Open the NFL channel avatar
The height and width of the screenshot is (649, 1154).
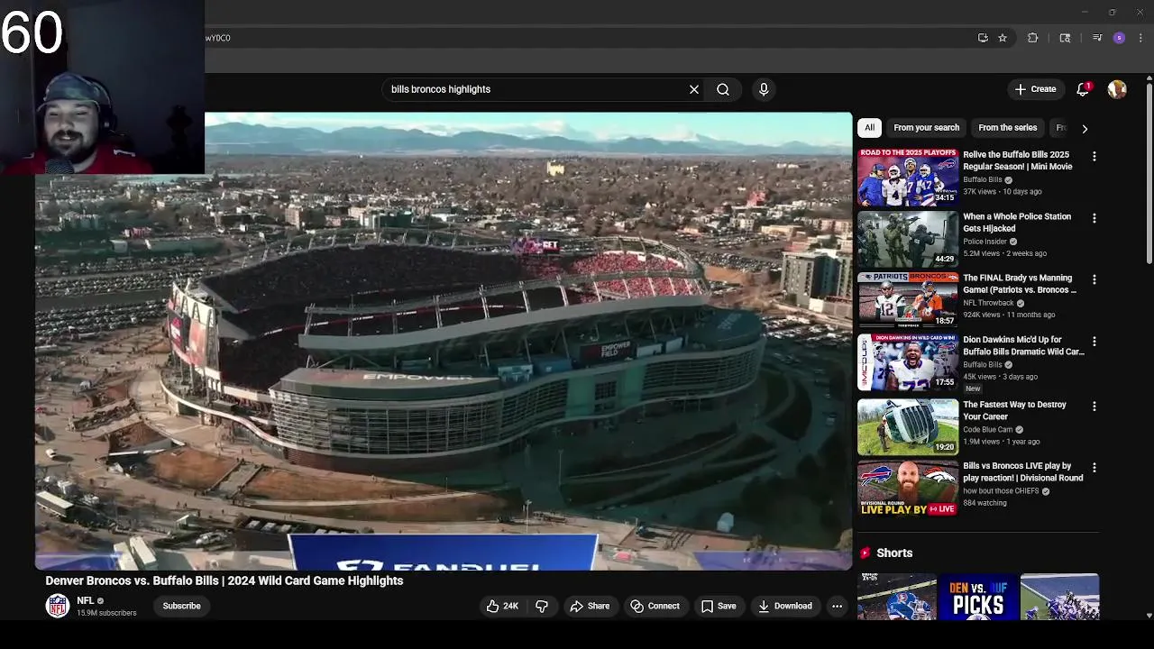point(58,606)
